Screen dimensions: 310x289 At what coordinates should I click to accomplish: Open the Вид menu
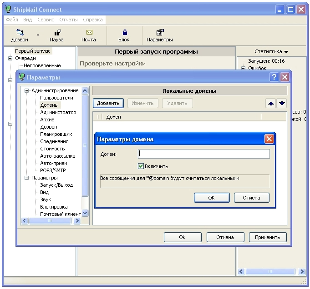click(x=27, y=20)
